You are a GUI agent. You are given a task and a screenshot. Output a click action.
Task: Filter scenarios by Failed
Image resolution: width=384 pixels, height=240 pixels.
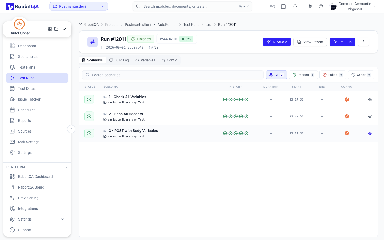coord(333,75)
